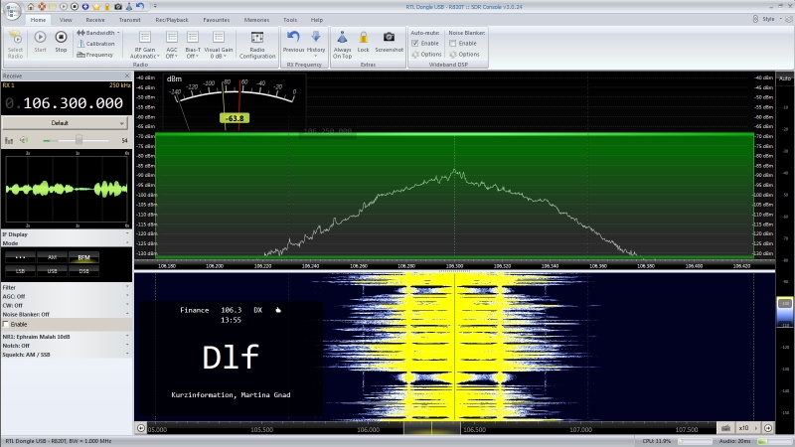Open the Visual Gain 0 dB dropdown
Viewport: 795px width, 447px height.
[219, 45]
